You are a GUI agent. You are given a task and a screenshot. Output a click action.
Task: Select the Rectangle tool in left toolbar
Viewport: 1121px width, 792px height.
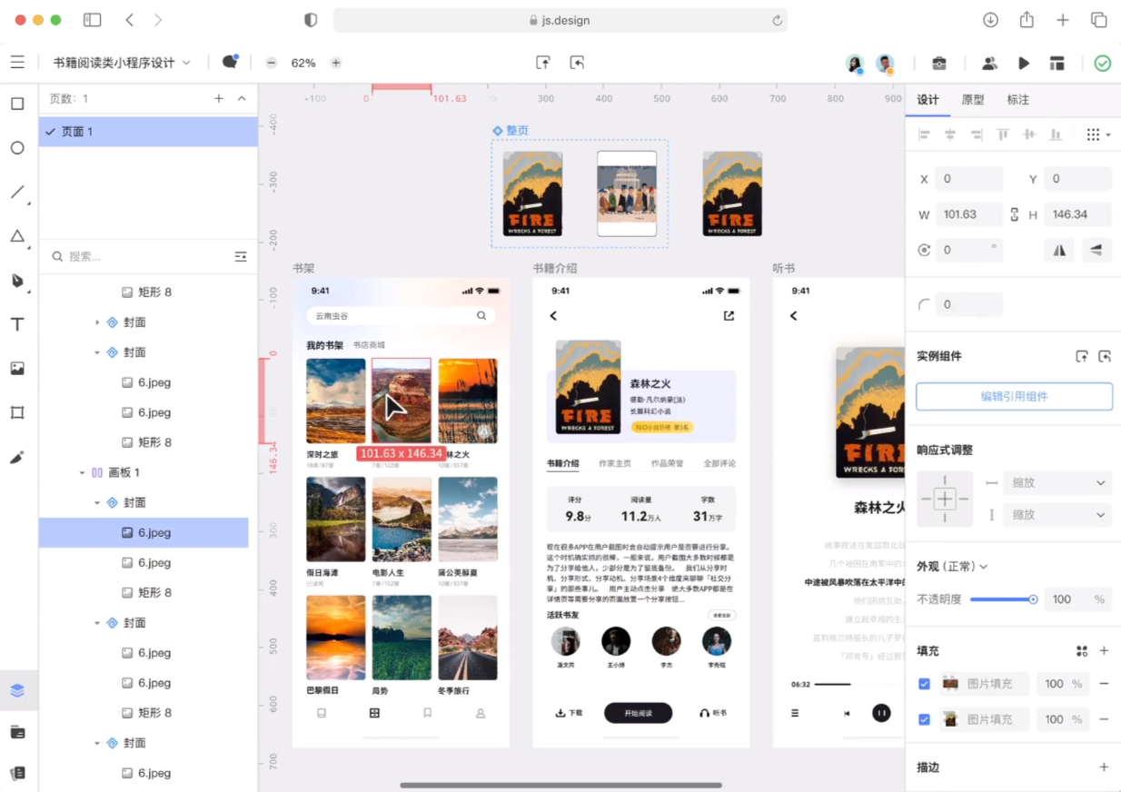17,104
